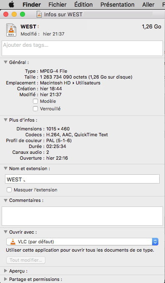Toggle Masquer l'extension checkbox
This screenshot has height=283, width=165.
coord(9,190)
